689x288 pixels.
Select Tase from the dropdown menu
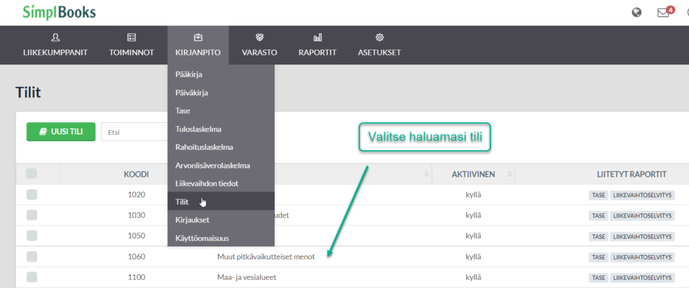[x=221, y=111]
